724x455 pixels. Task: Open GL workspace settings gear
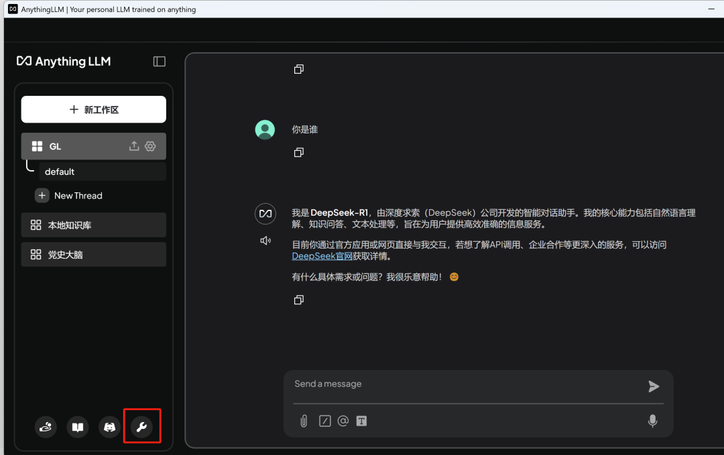click(x=150, y=146)
